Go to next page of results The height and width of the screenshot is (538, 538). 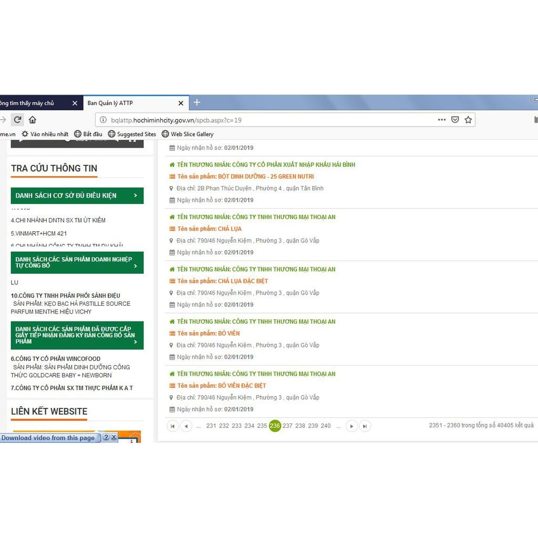click(x=352, y=426)
